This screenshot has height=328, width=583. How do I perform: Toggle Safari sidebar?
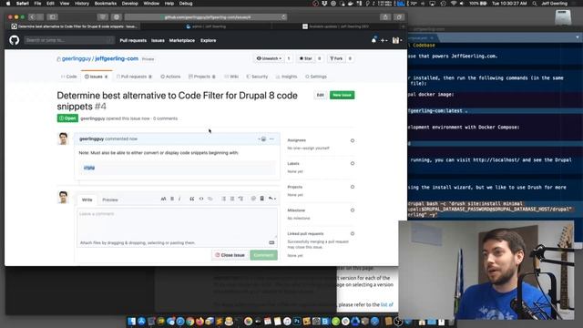click(x=53, y=17)
